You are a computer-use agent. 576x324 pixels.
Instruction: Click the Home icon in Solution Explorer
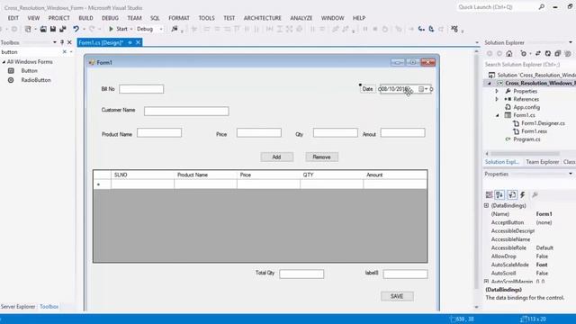tap(509, 54)
